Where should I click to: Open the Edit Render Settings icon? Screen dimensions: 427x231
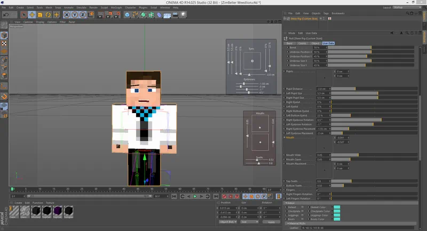pyautogui.click(x=116, y=15)
